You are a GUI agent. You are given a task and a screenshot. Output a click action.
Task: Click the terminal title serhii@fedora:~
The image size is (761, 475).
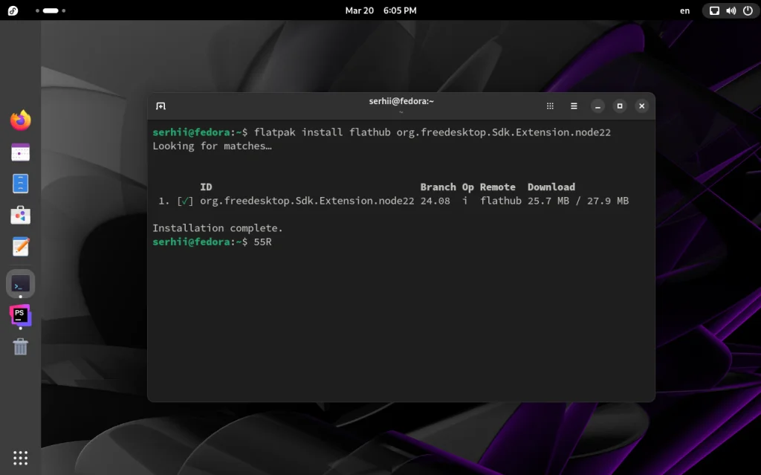tap(401, 101)
